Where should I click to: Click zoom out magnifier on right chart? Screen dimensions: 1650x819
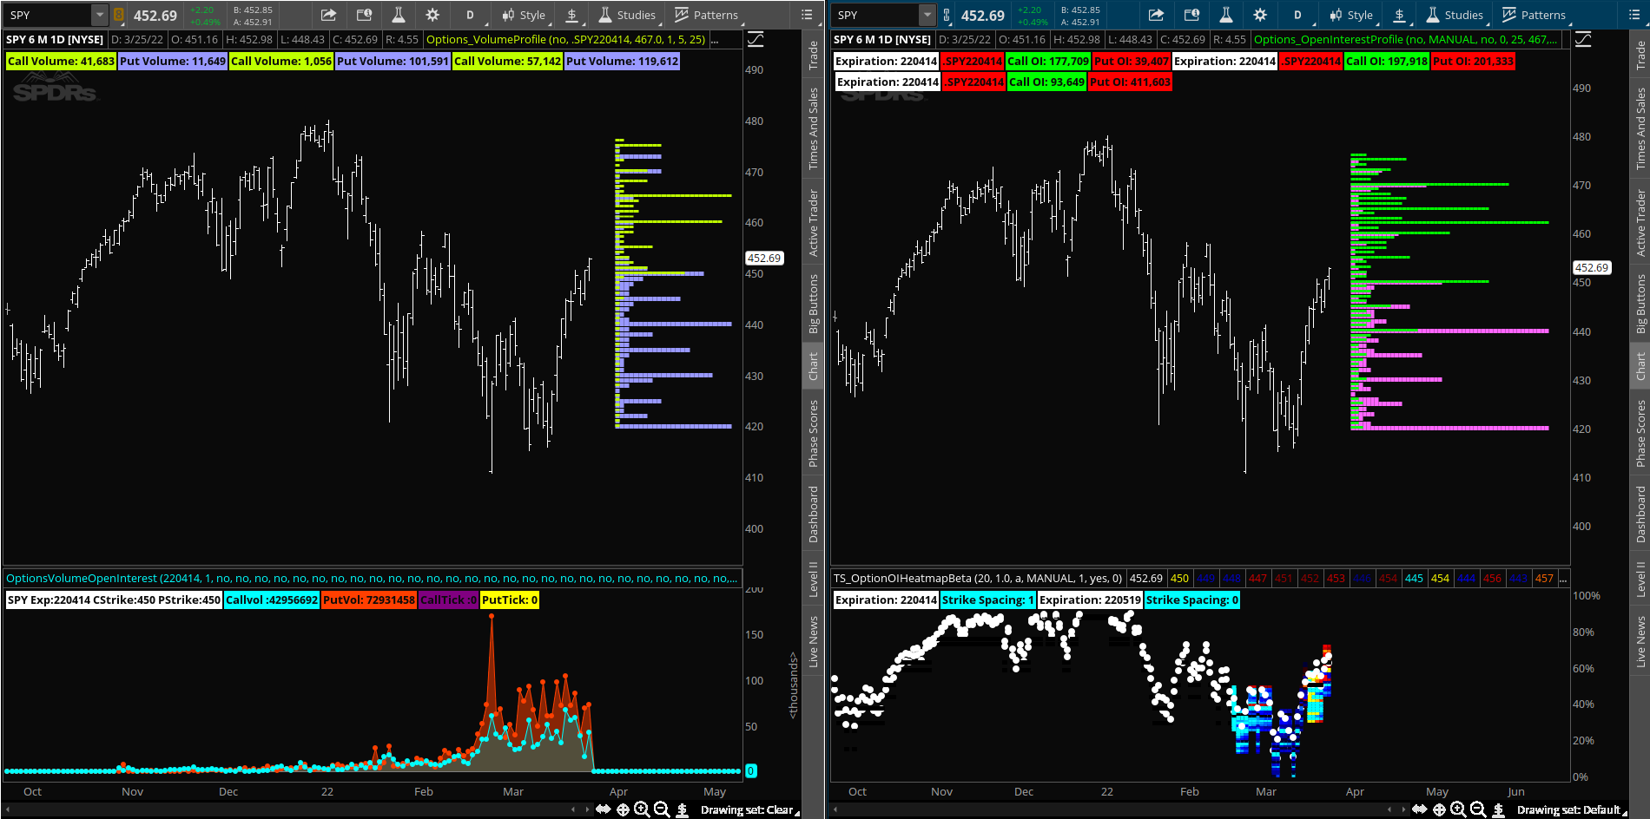tap(1477, 809)
